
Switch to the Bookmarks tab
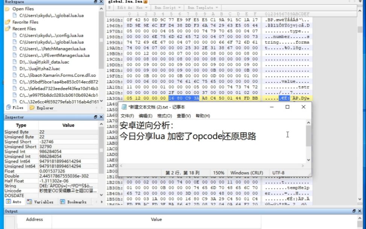click(73, 202)
